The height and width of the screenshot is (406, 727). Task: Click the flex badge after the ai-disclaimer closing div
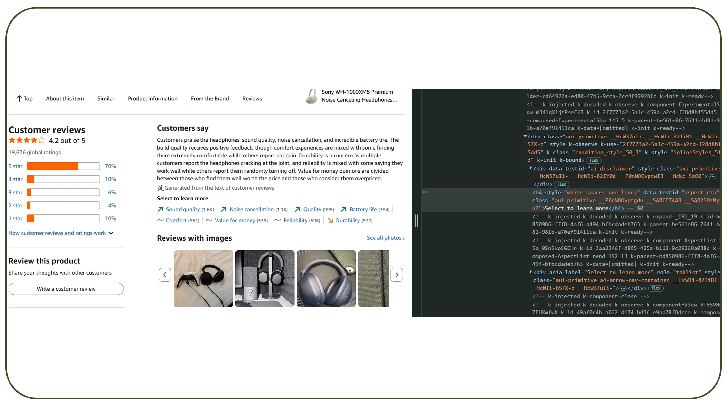tap(562, 184)
